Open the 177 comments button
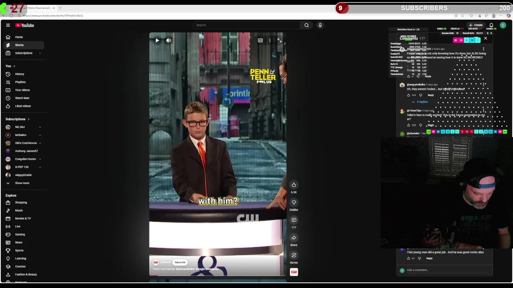 pyautogui.click(x=294, y=220)
